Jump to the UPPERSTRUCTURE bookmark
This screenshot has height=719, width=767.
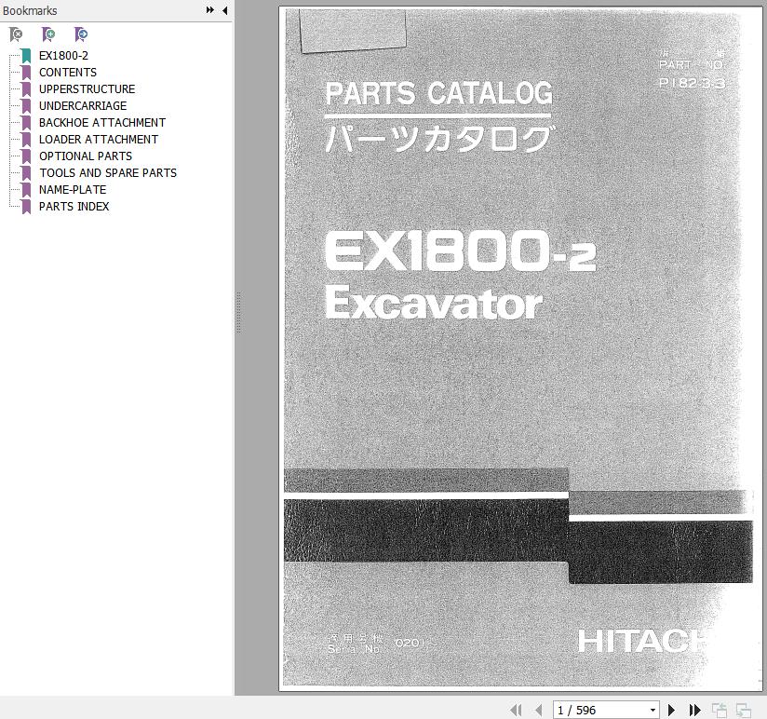(87, 89)
